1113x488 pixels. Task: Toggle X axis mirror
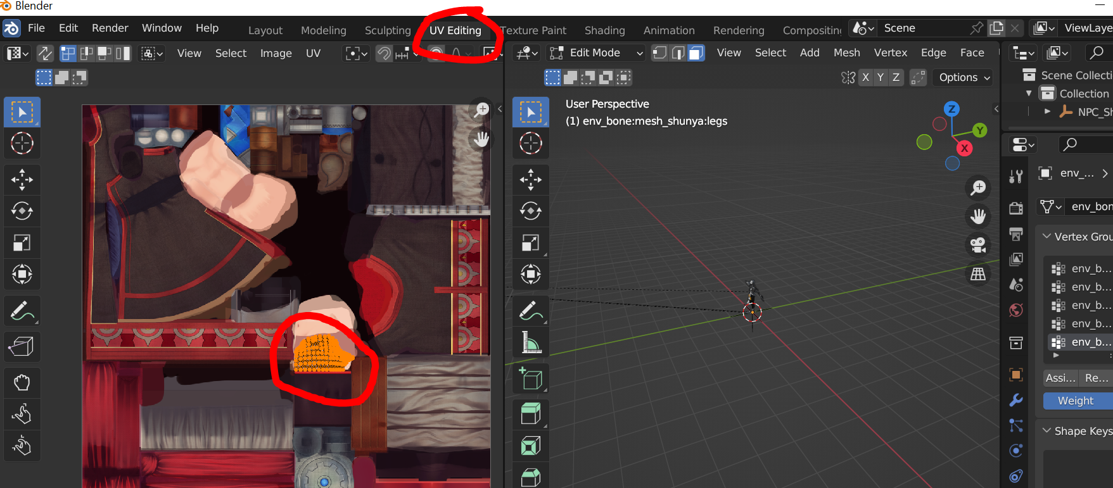pyautogui.click(x=866, y=77)
